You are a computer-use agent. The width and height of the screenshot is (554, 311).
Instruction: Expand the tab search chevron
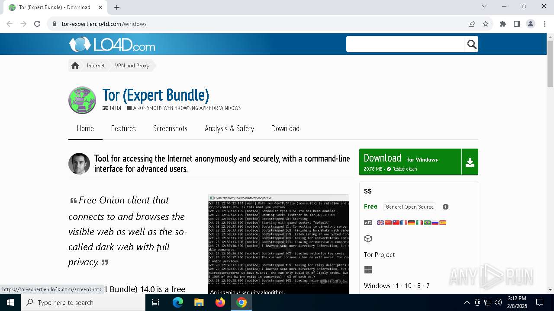[484, 6]
